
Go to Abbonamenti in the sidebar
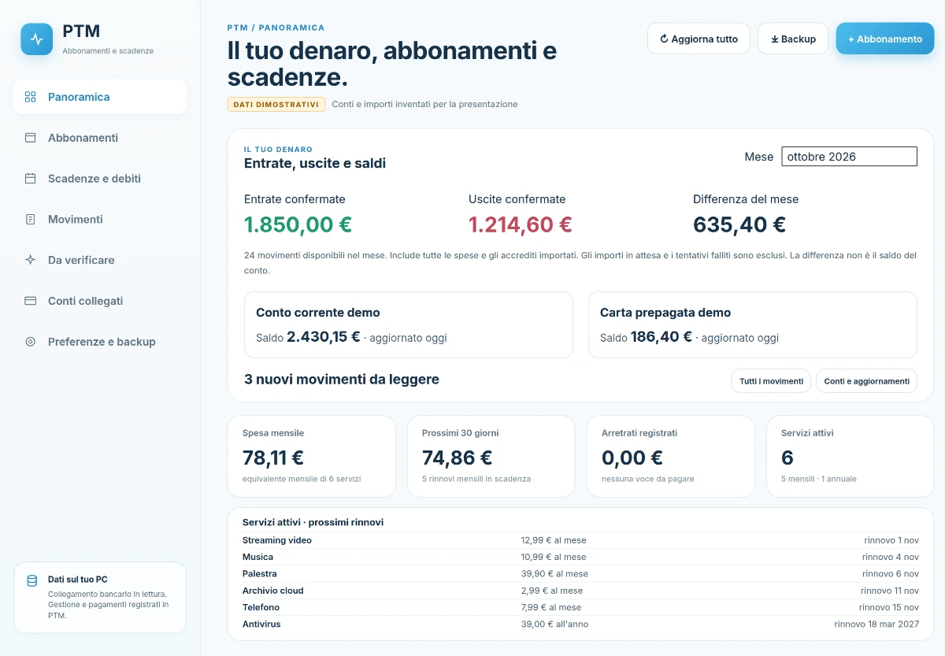pos(100,138)
